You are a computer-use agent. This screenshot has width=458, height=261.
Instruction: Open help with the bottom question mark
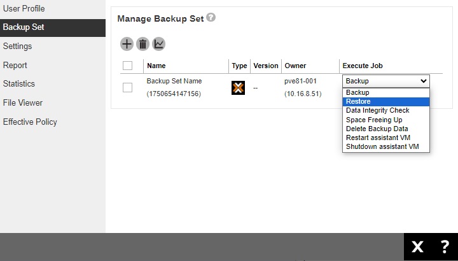tap(445, 247)
